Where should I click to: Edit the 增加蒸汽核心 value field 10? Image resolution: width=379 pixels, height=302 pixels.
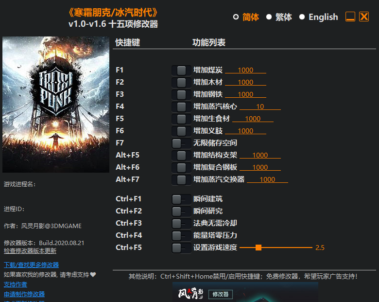click(x=260, y=107)
